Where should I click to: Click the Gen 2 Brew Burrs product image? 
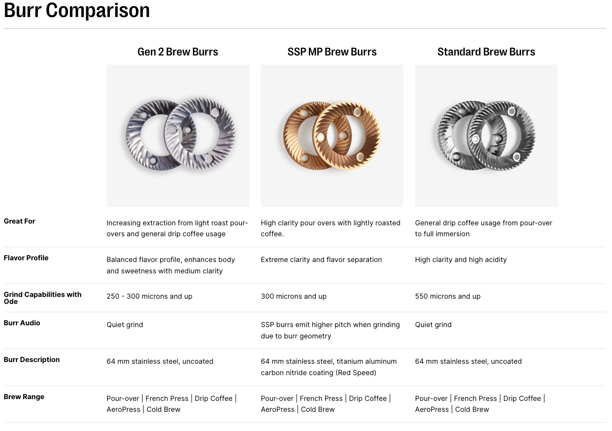pyautogui.click(x=178, y=135)
